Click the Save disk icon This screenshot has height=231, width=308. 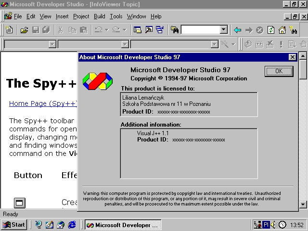36,30
